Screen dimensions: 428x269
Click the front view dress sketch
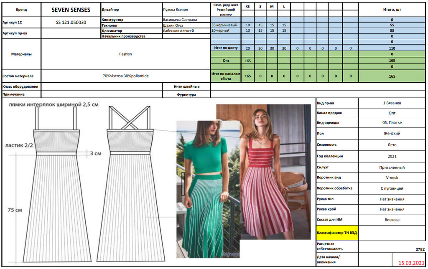point(56,184)
